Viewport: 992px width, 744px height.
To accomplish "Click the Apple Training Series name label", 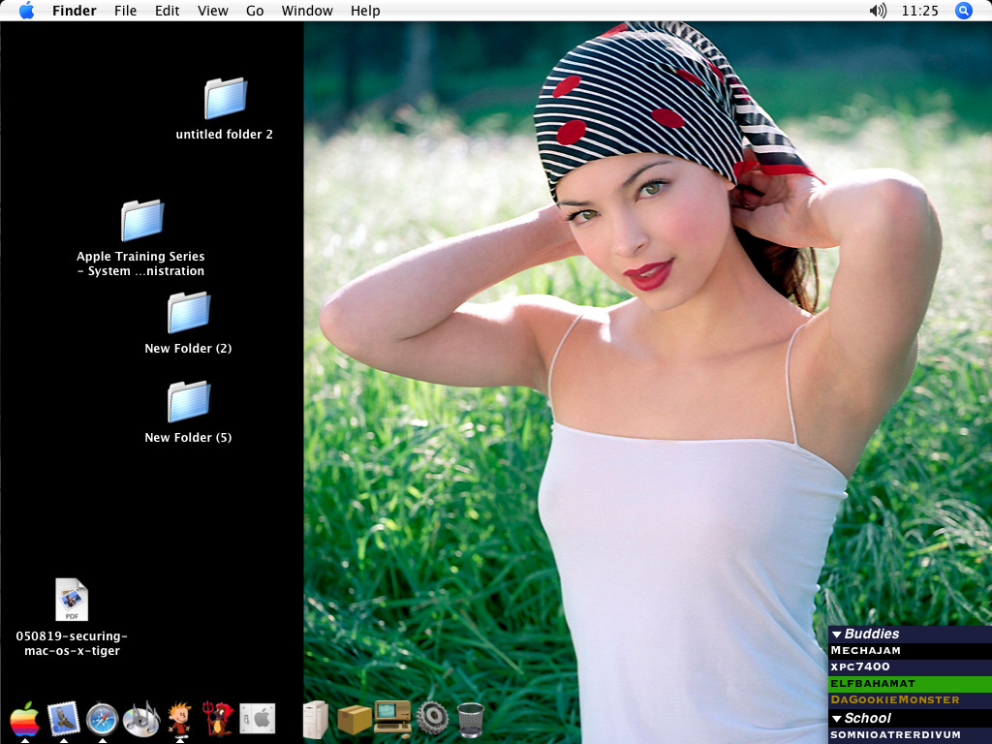I will (140, 263).
